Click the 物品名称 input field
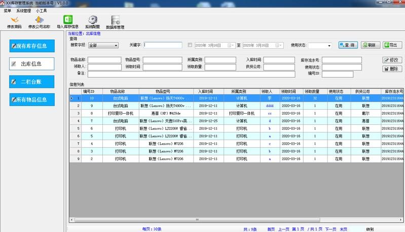 point(104,60)
